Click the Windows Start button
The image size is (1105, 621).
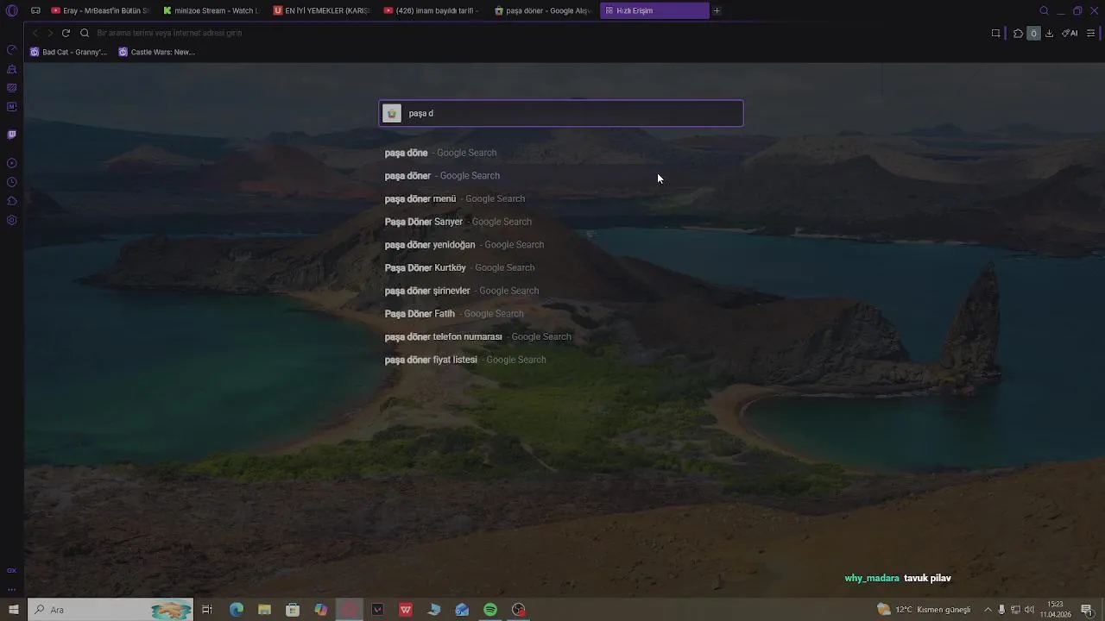13,610
